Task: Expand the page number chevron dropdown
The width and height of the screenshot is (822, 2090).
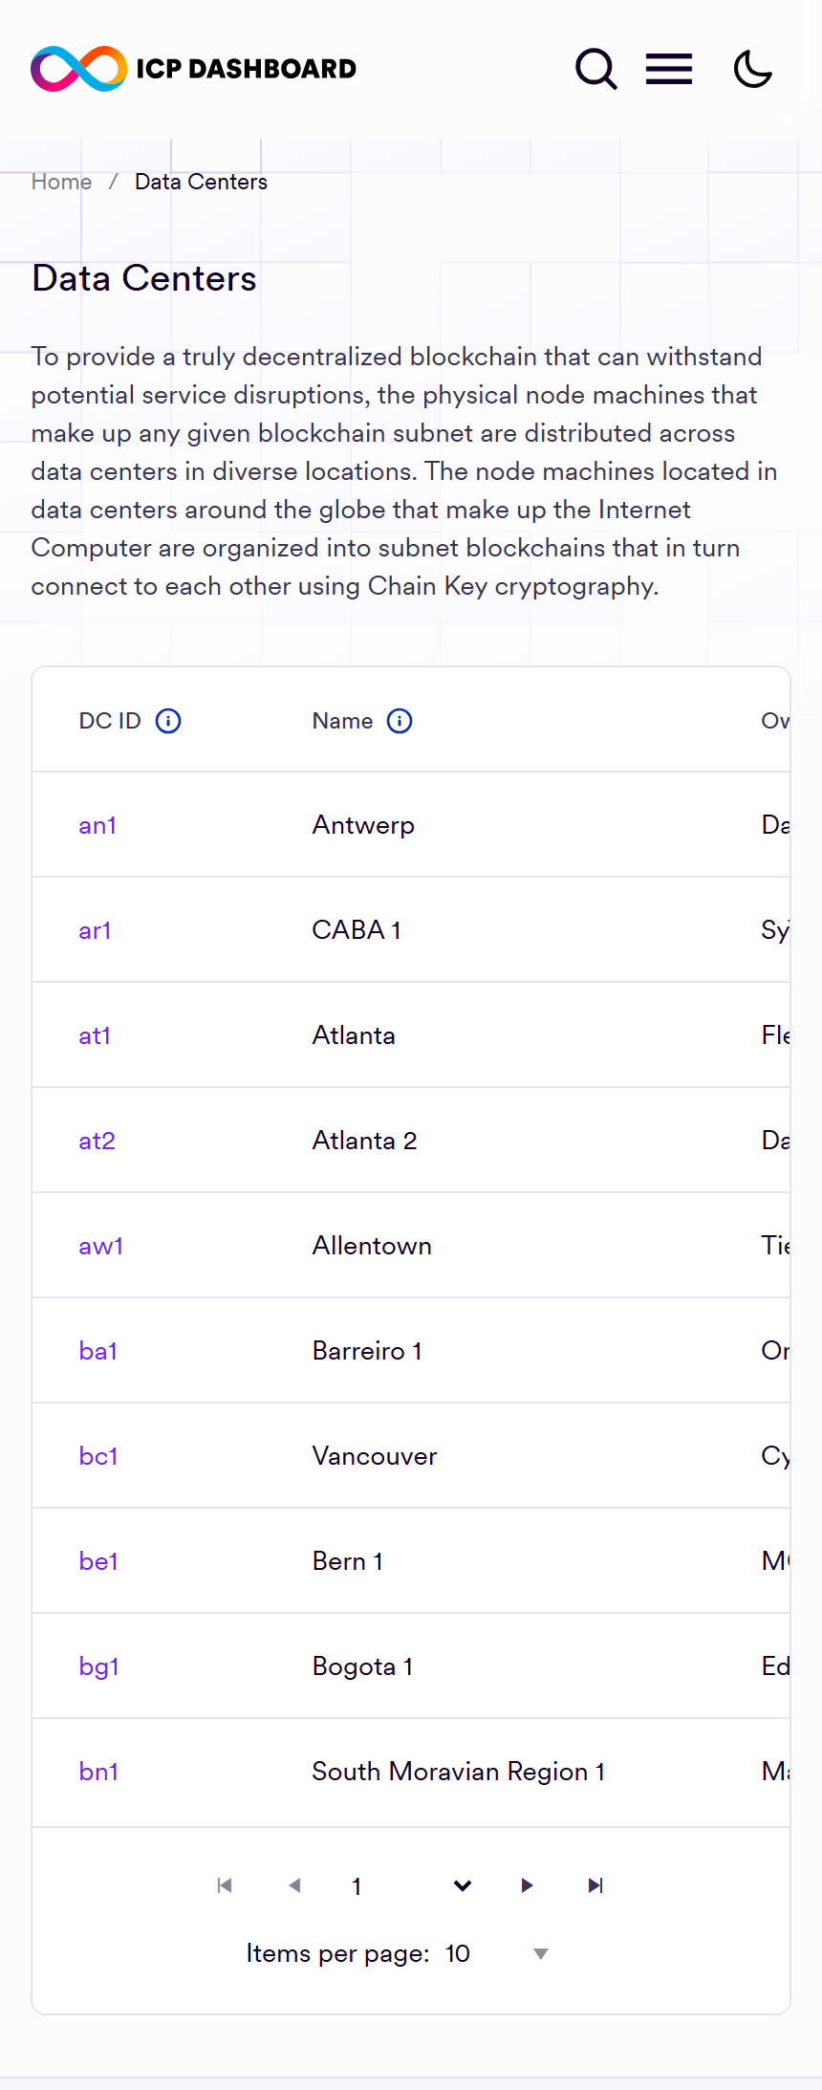Action: (463, 1885)
